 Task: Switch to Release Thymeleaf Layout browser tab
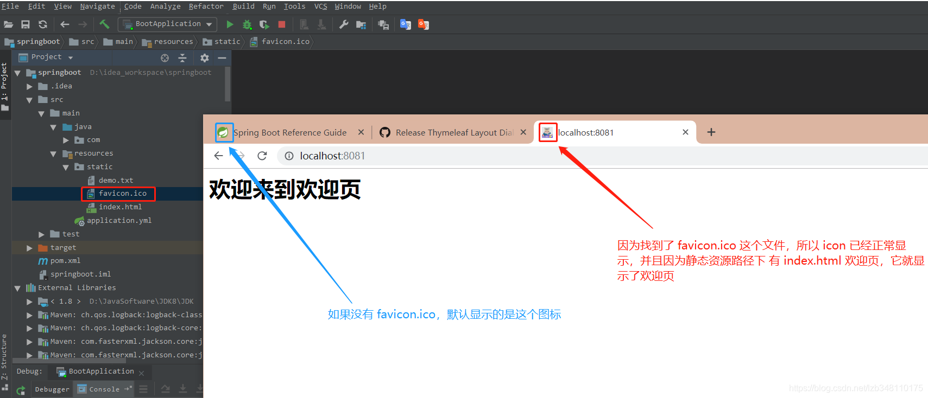click(x=454, y=132)
